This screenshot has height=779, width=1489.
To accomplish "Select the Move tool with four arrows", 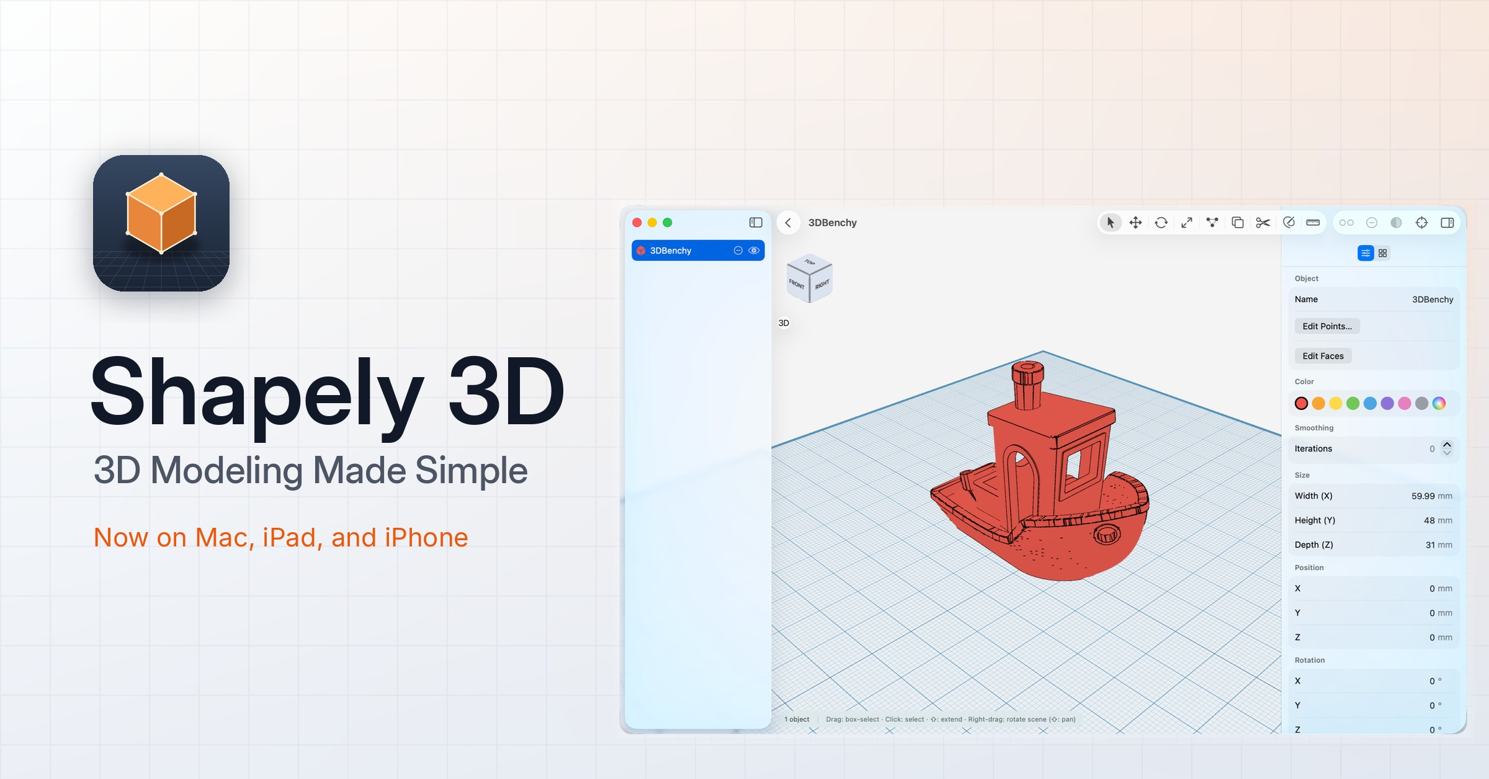I will [1135, 223].
